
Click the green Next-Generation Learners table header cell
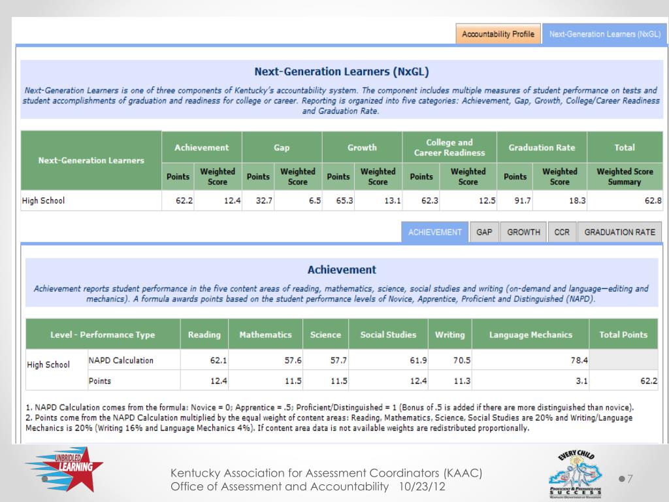click(x=91, y=161)
